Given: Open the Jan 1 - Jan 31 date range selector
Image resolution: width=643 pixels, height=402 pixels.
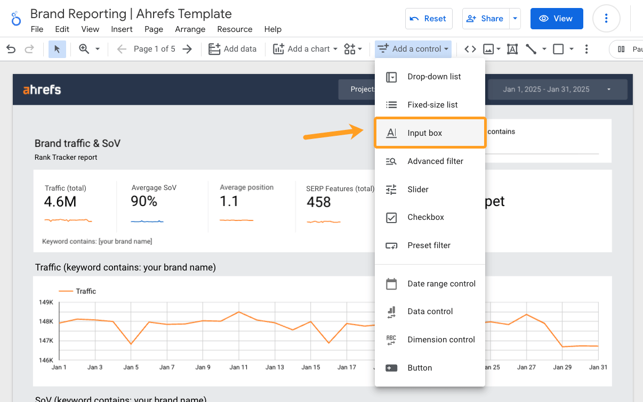Looking at the screenshot, I should (557, 89).
